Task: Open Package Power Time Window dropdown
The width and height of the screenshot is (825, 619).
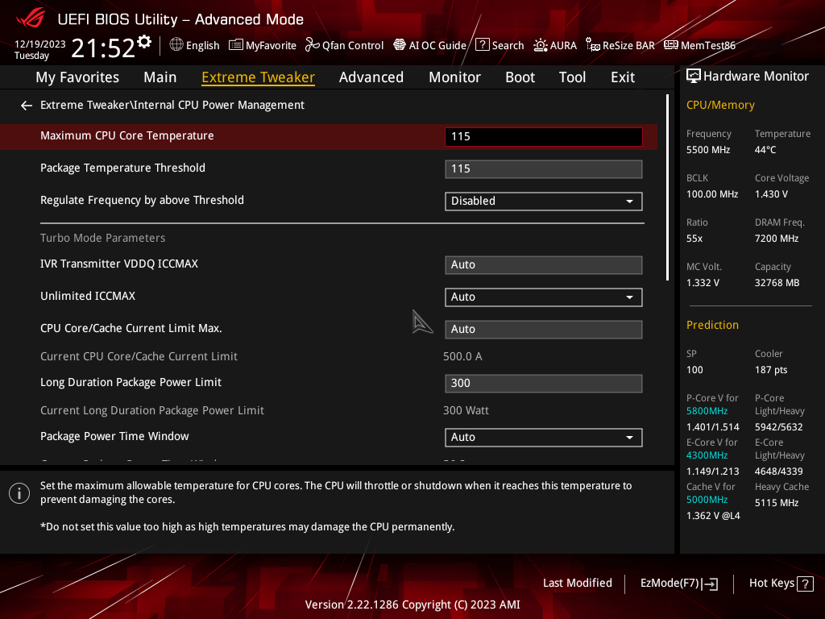Action: click(x=544, y=438)
